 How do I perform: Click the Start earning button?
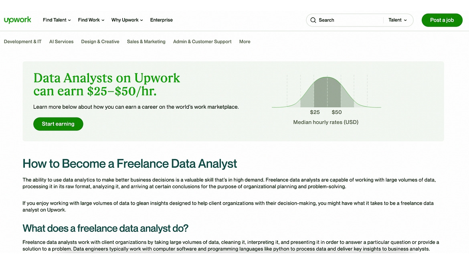click(x=58, y=124)
